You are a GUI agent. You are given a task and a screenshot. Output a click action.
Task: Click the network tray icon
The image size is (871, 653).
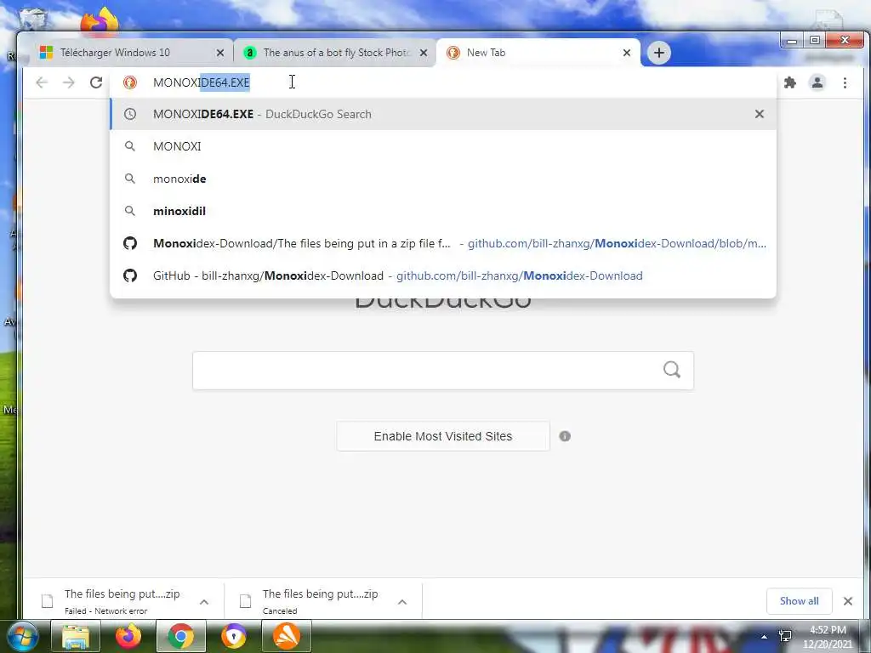click(785, 636)
